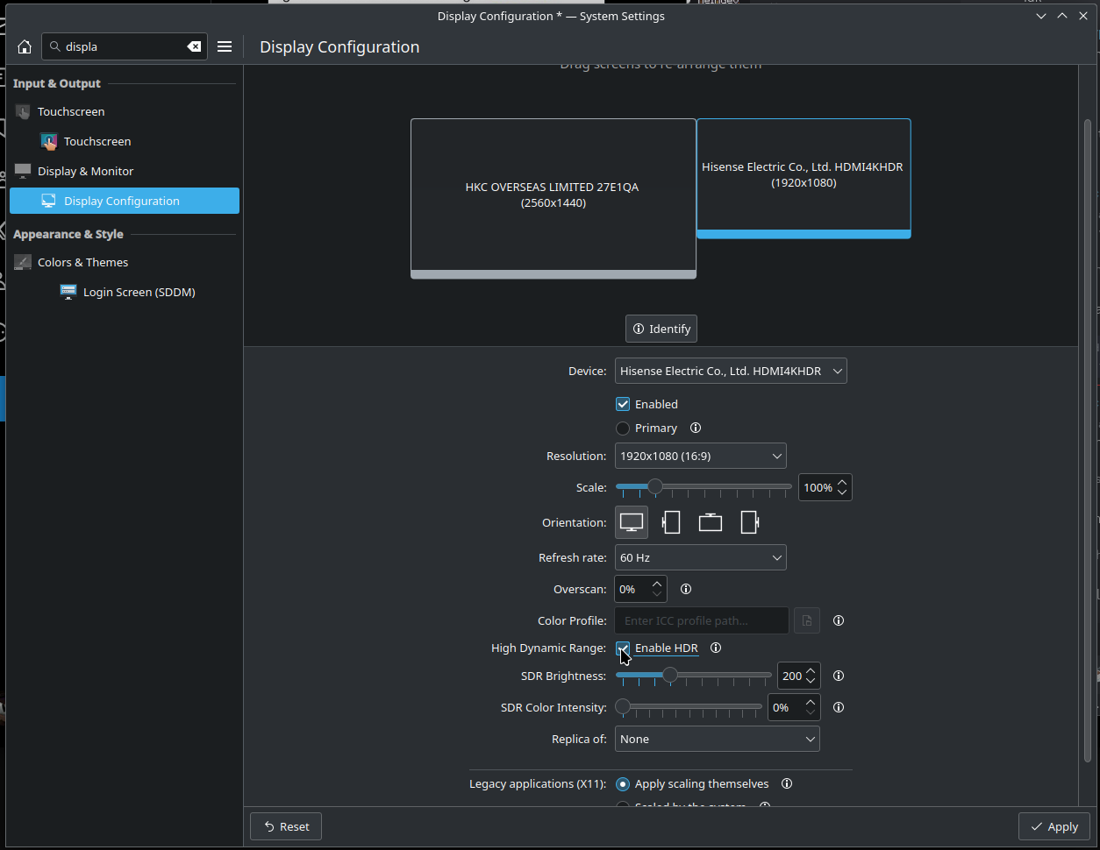
Task: Click the SDR Color Intensity slider
Action: pos(689,707)
